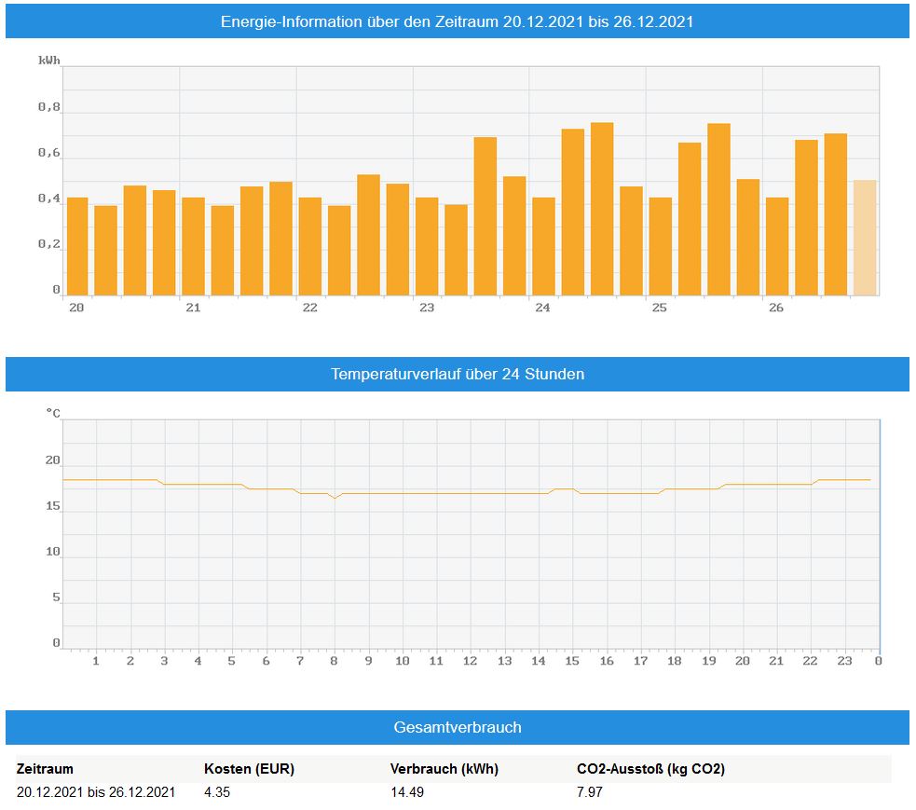
Task: Click hour label 23 on temperature chart
Action: pos(845,660)
